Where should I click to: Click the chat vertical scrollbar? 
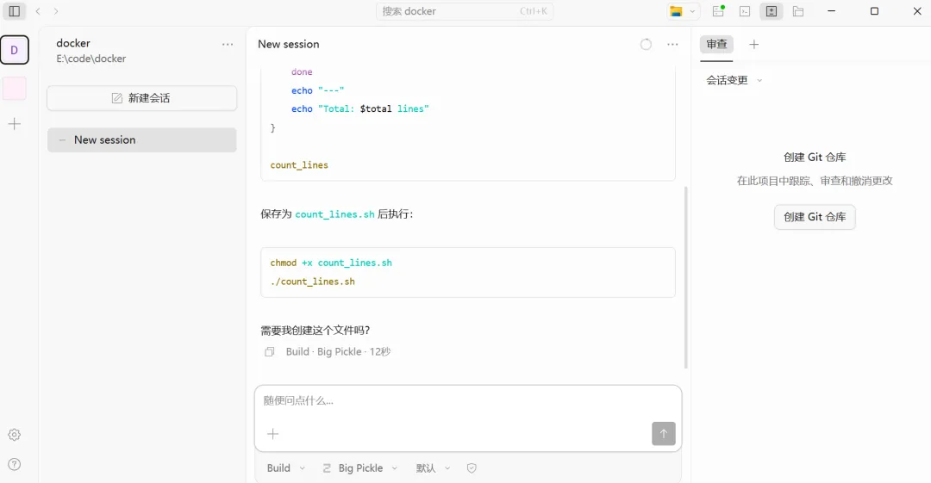click(x=686, y=277)
